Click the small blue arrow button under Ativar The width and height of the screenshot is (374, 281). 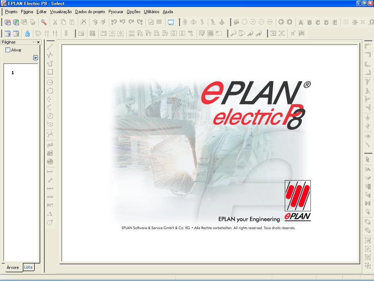[35, 58]
